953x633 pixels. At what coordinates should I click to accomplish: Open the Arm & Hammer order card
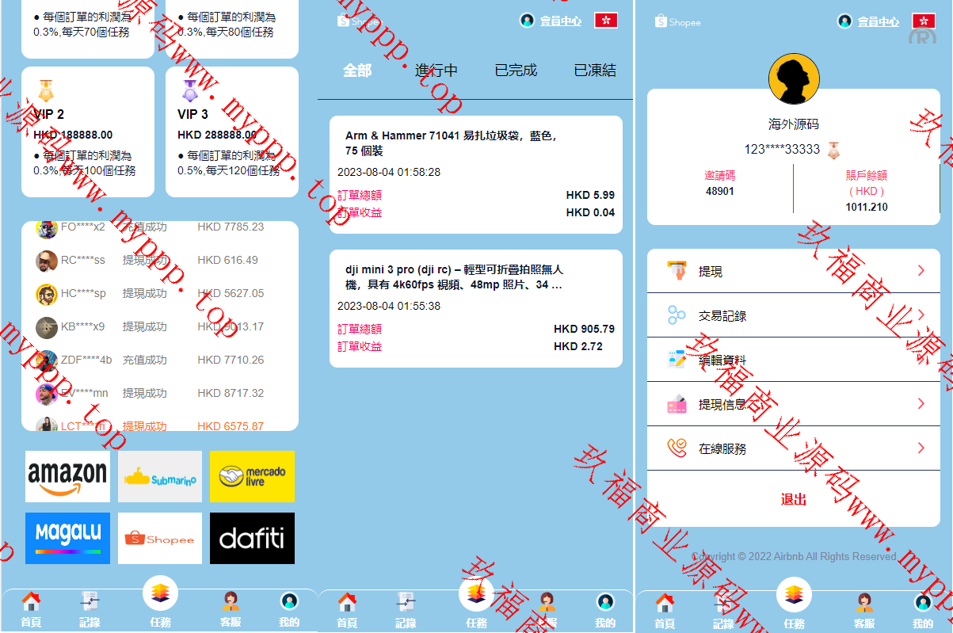coord(475,175)
